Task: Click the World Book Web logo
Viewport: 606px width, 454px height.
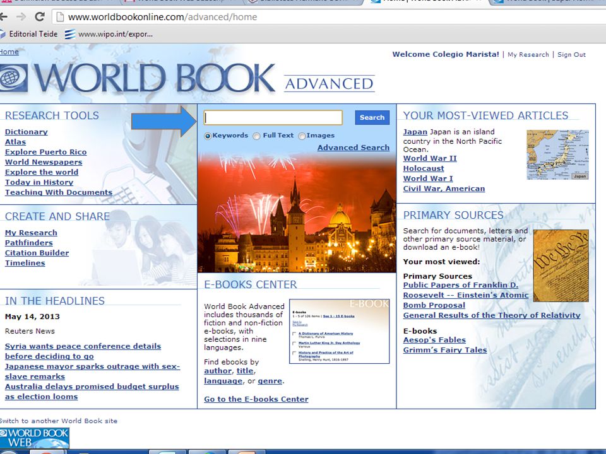Action: click(34, 438)
